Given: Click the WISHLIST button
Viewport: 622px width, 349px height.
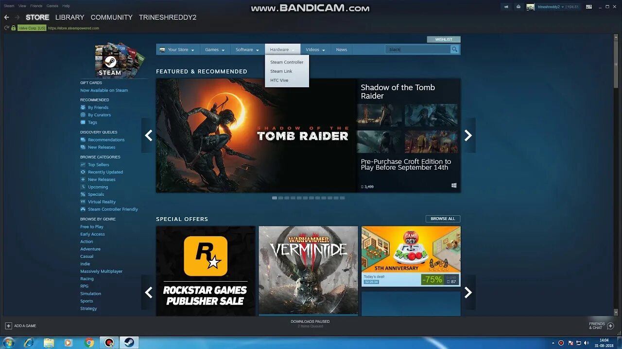Looking at the screenshot, I should point(444,39).
